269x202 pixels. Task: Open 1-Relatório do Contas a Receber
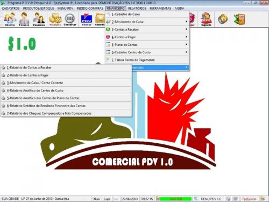click(66, 68)
